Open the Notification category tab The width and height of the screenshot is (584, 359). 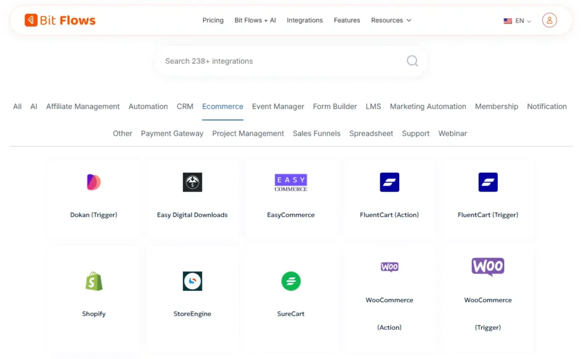[547, 107]
